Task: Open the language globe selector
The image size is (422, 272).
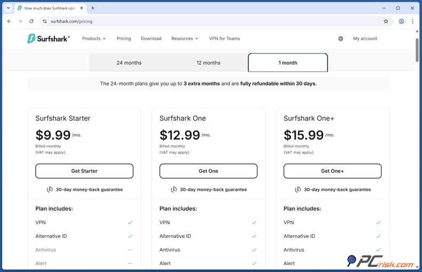Action: (x=340, y=38)
